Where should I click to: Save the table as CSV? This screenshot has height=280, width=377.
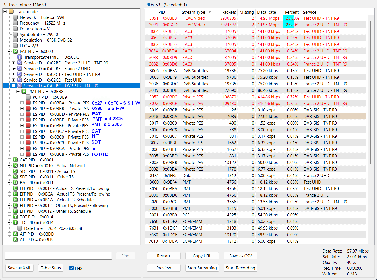pos(240,256)
